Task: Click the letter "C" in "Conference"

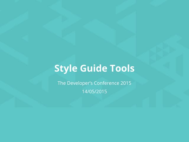Action: tap(96, 83)
